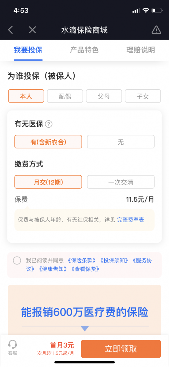169x367 pixels.
Task: Check the 我已阅读并同意 agreement circle
Action: (17, 260)
